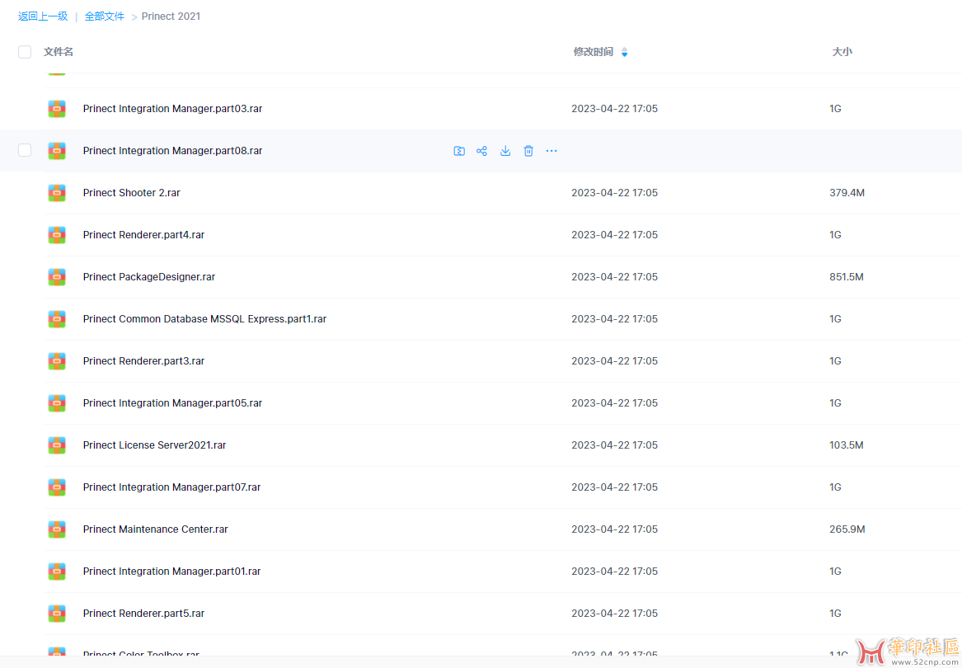
Task: Click the modified date of Integration Manager.part03.rar
Action: [x=614, y=109]
